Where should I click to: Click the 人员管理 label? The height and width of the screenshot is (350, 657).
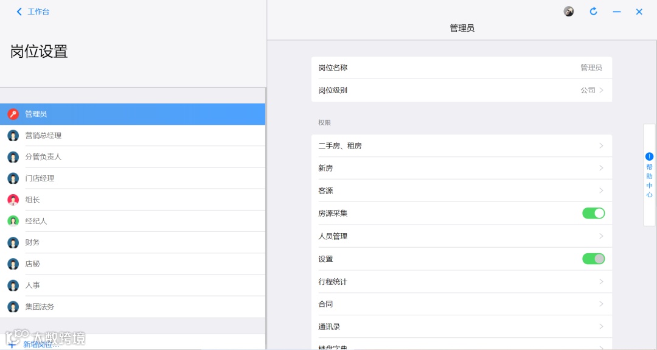point(333,236)
